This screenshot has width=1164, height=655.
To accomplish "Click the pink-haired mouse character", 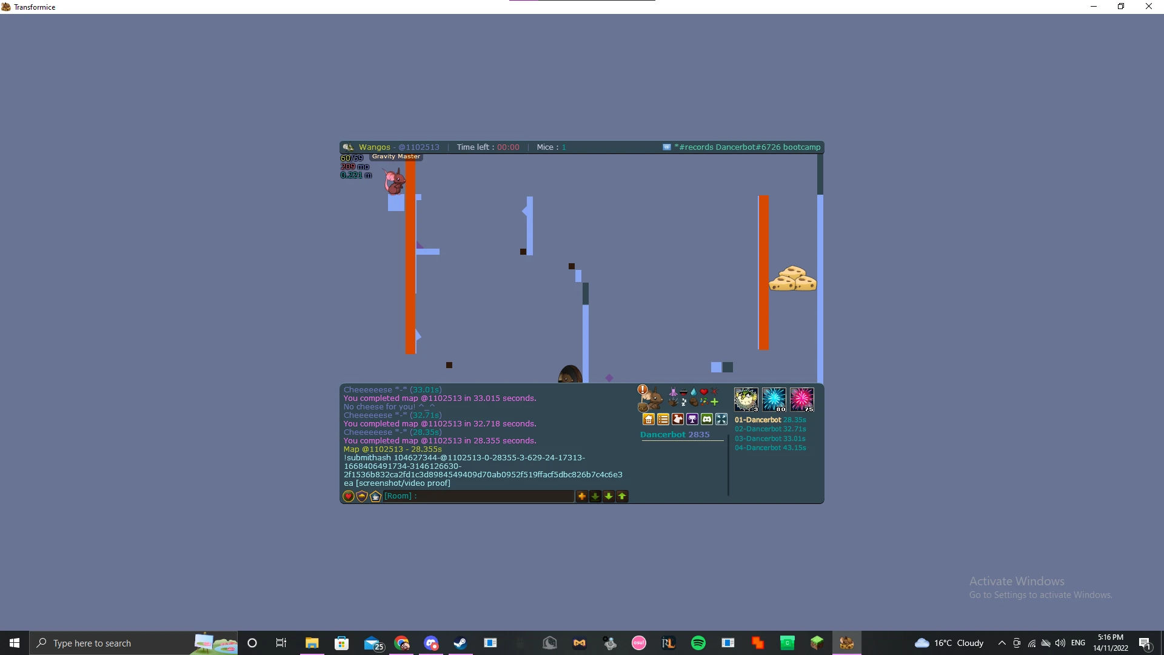I will coord(394,182).
